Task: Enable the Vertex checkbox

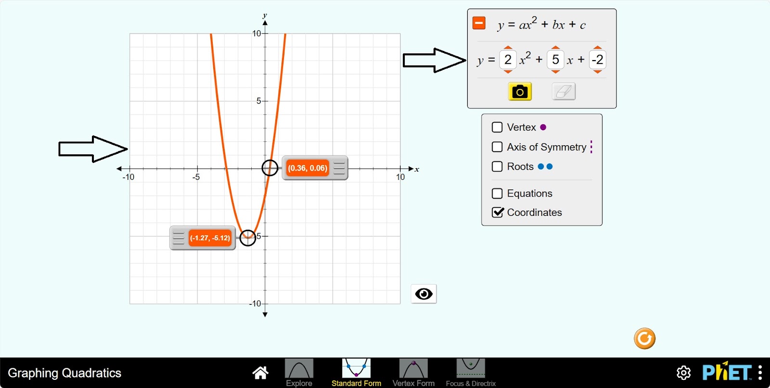Action: (x=497, y=127)
